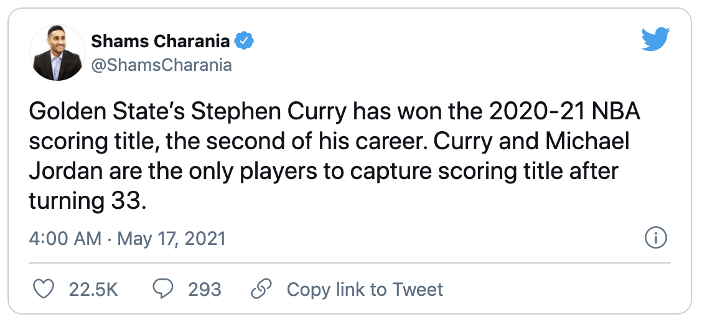Click the Twitter bird logo
This screenshot has height=322, width=702.
(655, 40)
